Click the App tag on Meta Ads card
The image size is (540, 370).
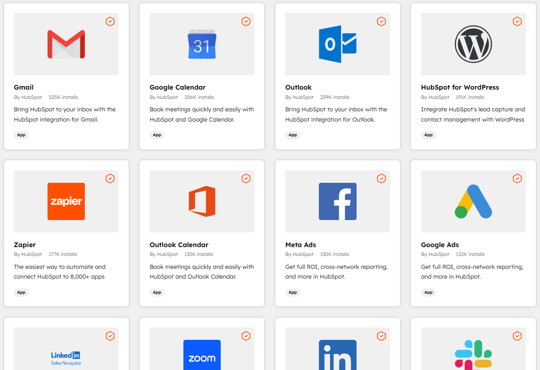point(293,292)
